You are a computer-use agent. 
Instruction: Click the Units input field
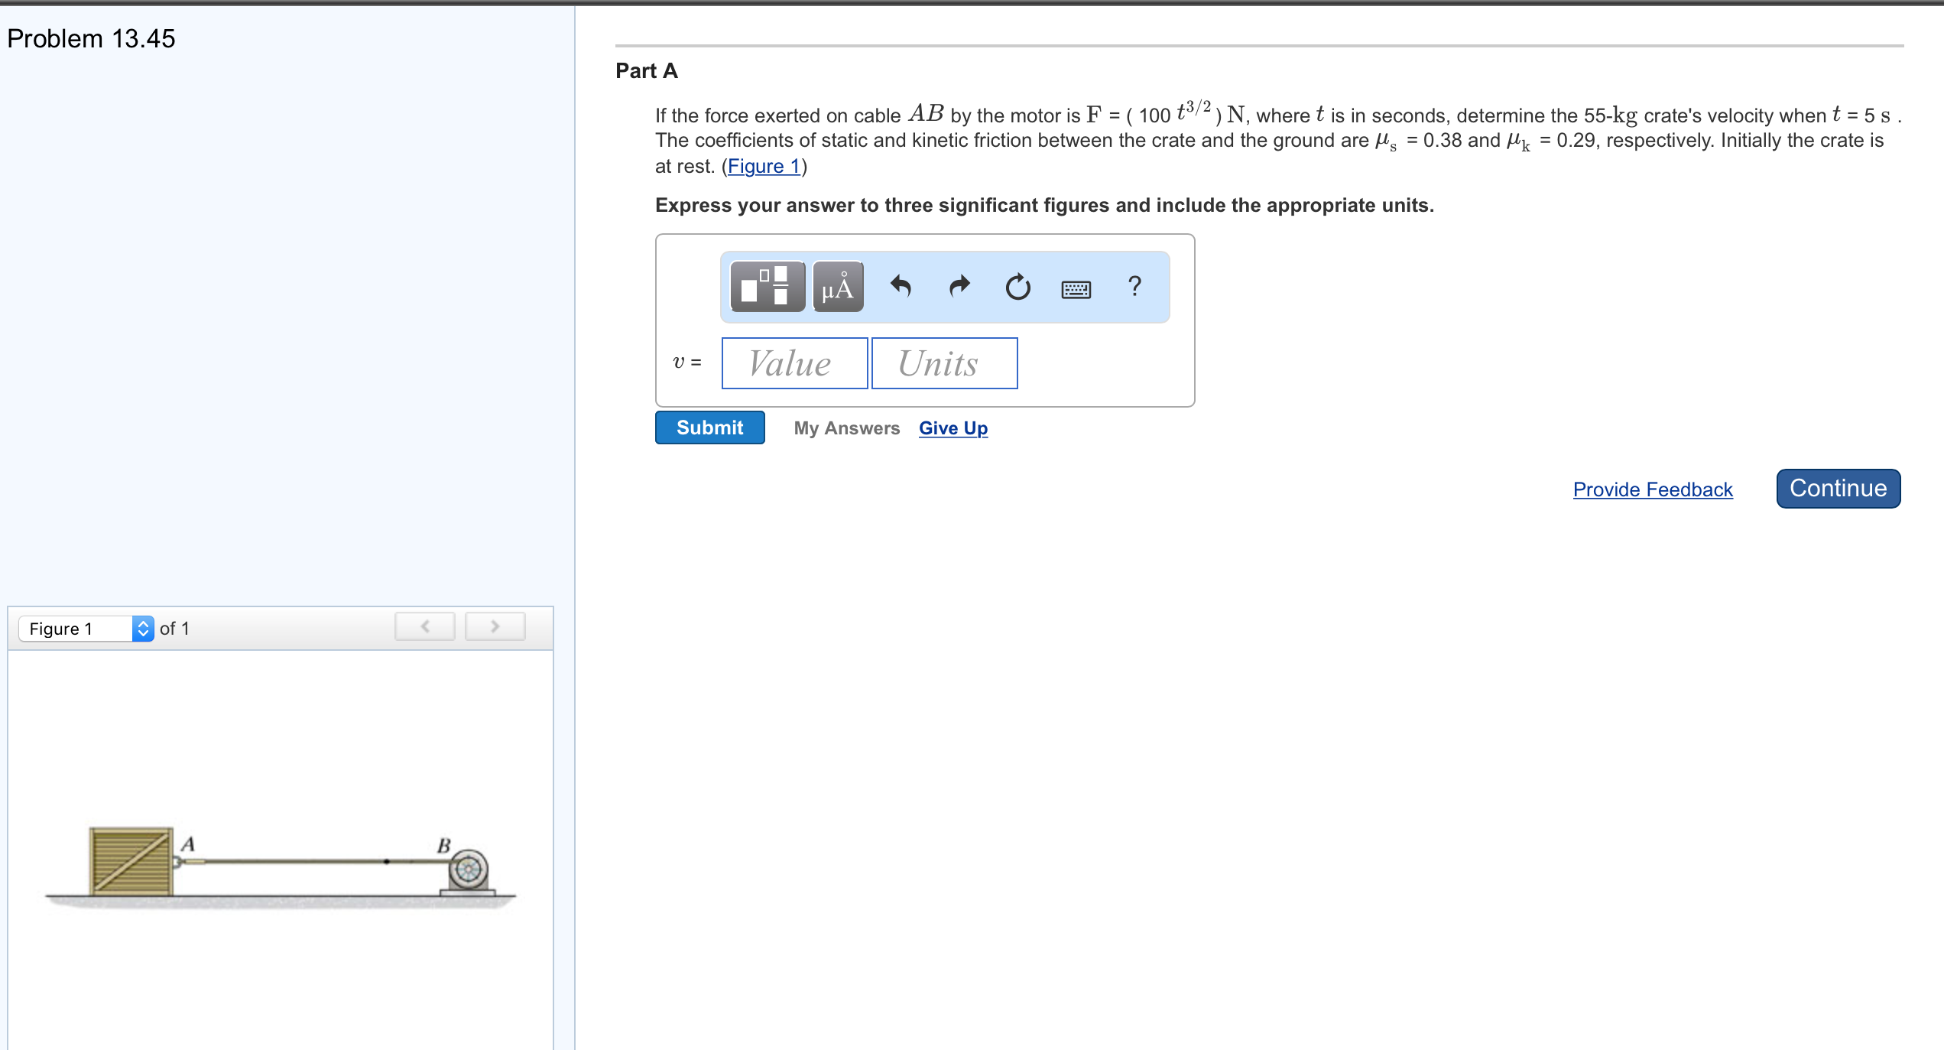coord(944,363)
